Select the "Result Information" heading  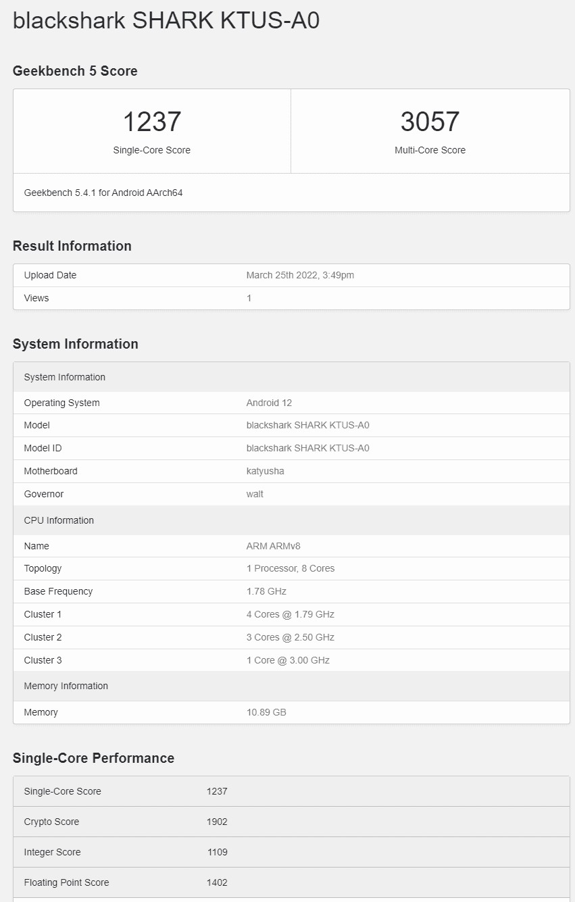click(x=72, y=246)
